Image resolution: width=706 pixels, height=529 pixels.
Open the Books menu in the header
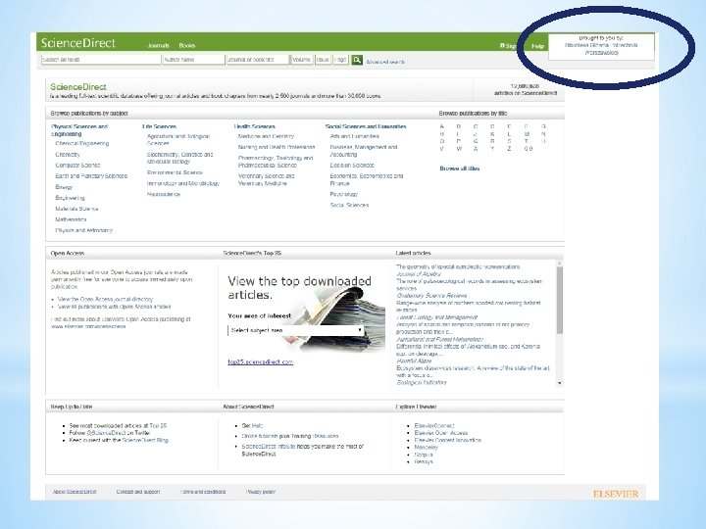(x=187, y=45)
